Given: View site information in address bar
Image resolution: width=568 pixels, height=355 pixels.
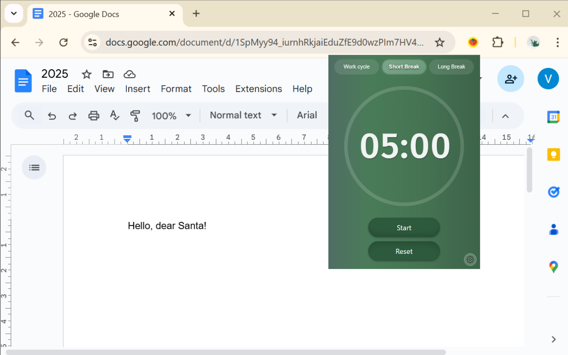Looking at the screenshot, I should click(92, 42).
